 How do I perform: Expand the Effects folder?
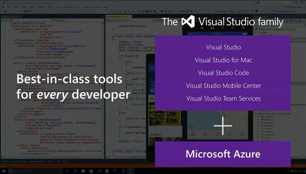(x=258, y=138)
